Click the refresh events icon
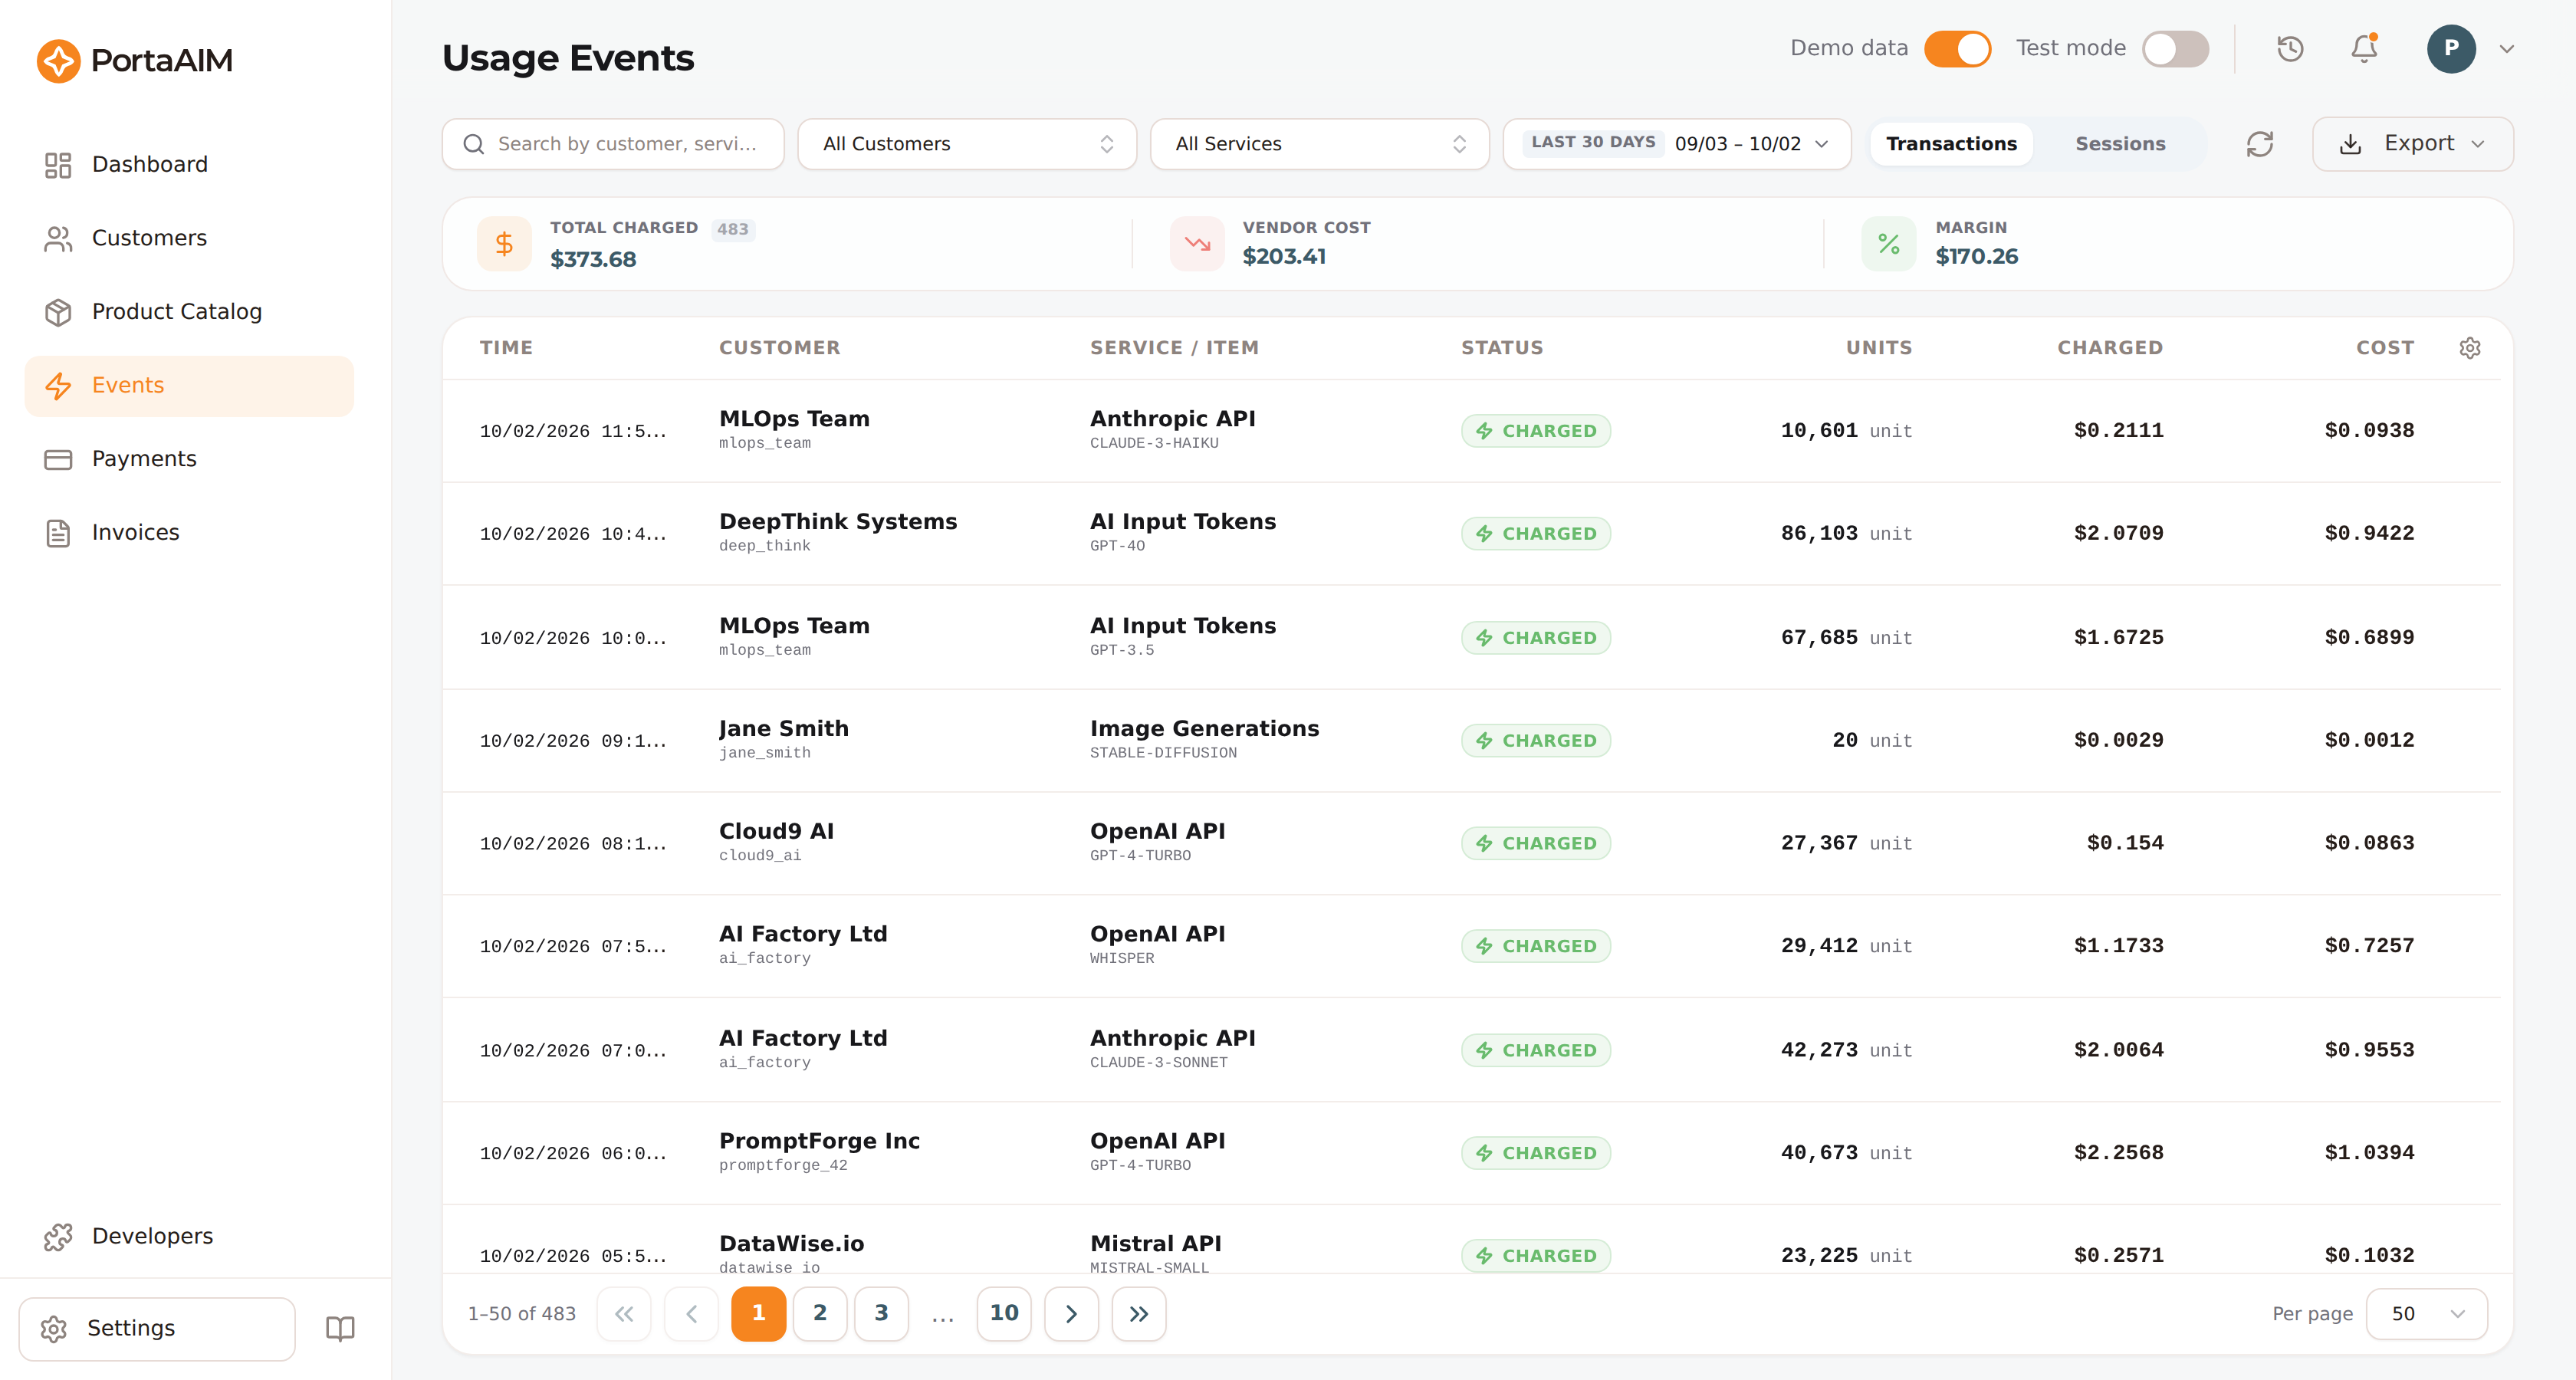Image resolution: width=2576 pixels, height=1380 pixels. point(2260,144)
